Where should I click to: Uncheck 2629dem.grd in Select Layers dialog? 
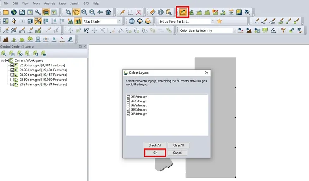[128, 106]
